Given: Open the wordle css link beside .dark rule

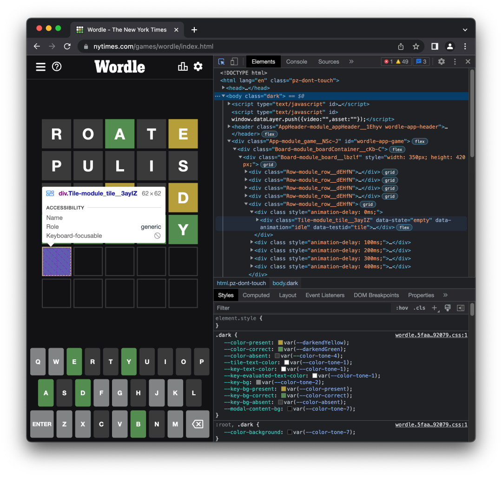Looking at the screenshot, I should click(431, 335).
